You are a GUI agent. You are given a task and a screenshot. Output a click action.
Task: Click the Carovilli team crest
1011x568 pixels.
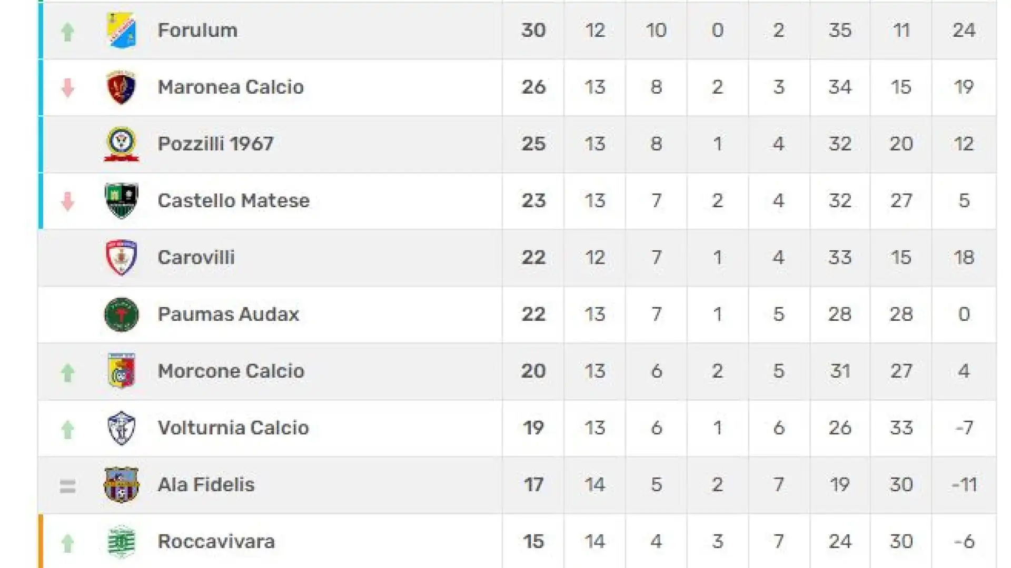122,257
